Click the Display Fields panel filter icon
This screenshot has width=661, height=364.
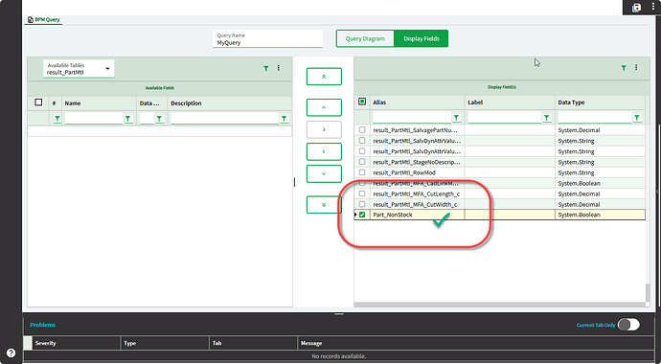624,68
